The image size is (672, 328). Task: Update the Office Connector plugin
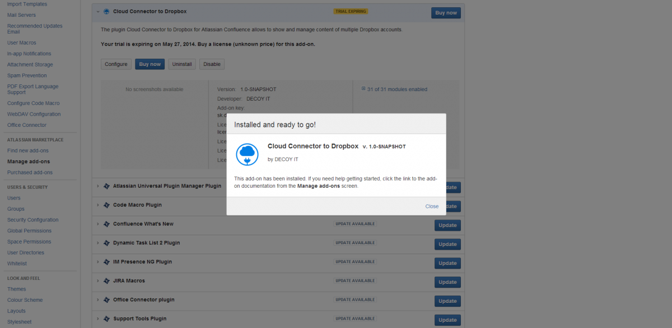click(447, 301)
